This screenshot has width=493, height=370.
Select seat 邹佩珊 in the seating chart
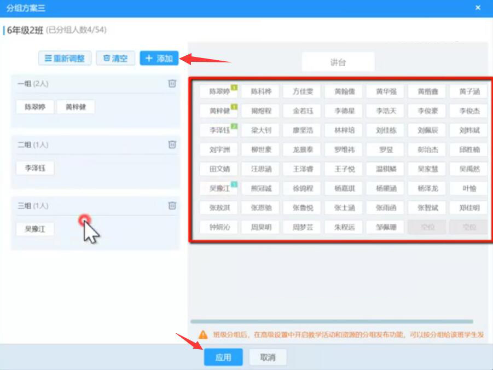pos(386,227)
